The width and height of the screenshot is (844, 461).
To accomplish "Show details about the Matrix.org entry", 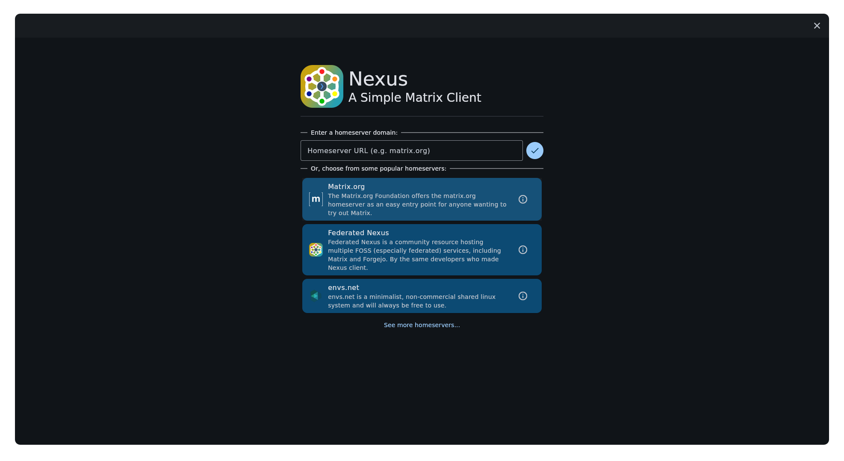I will [523, 199].
